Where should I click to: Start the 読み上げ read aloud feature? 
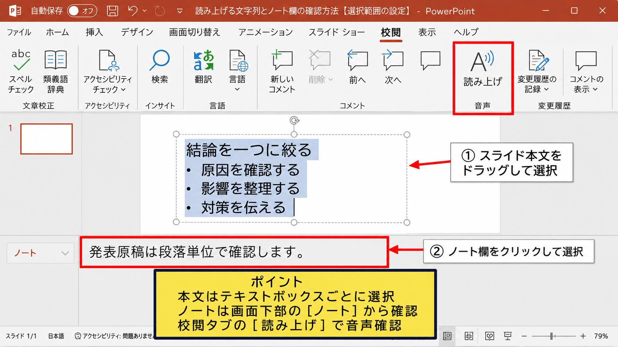pos(483,69)
